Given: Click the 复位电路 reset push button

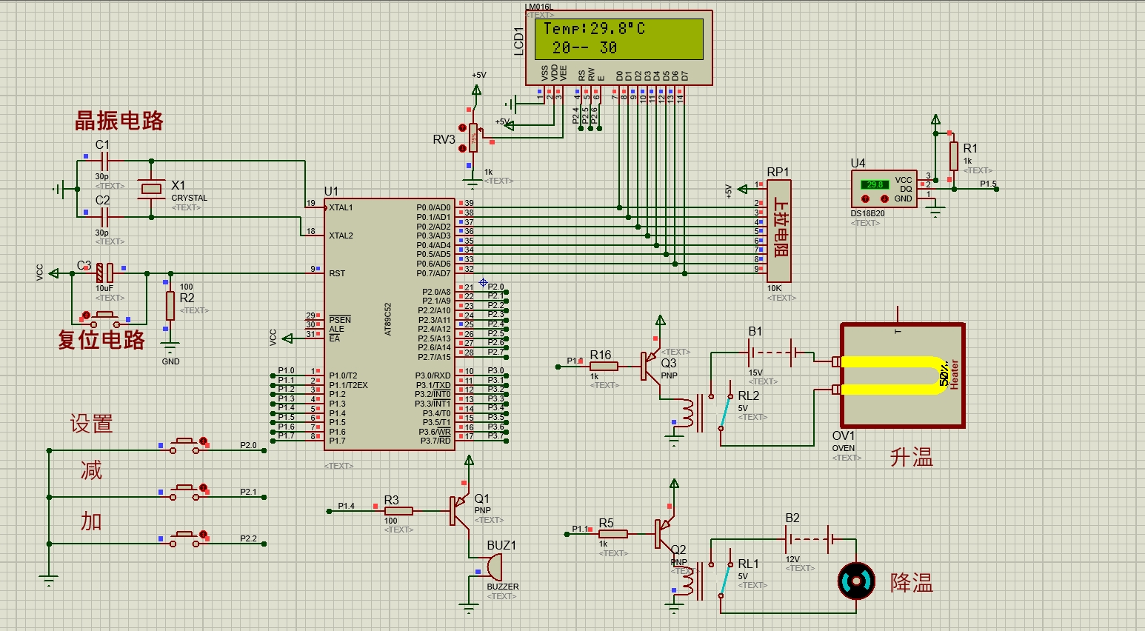Looking at the screenshot, I should coord(104,320).
